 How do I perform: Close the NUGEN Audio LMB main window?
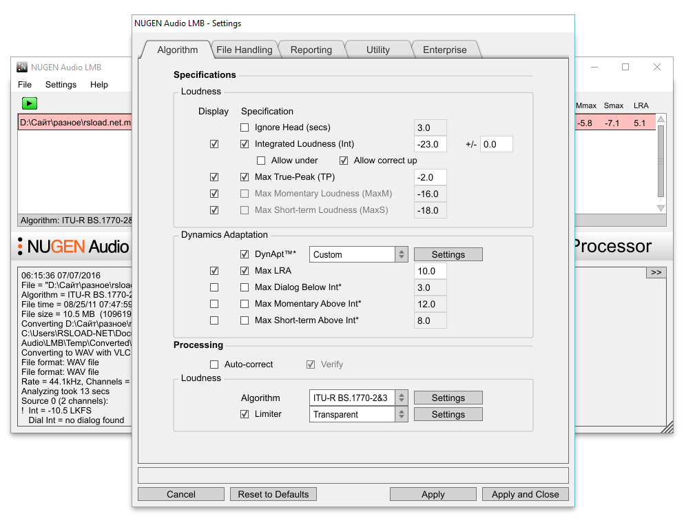657,67
